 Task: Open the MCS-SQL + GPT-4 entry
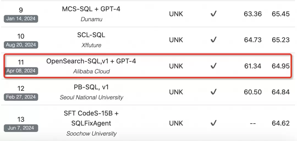91,9
